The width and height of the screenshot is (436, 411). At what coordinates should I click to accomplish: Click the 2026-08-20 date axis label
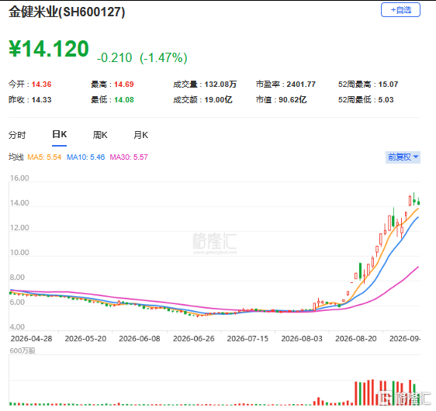pos(356,339)
